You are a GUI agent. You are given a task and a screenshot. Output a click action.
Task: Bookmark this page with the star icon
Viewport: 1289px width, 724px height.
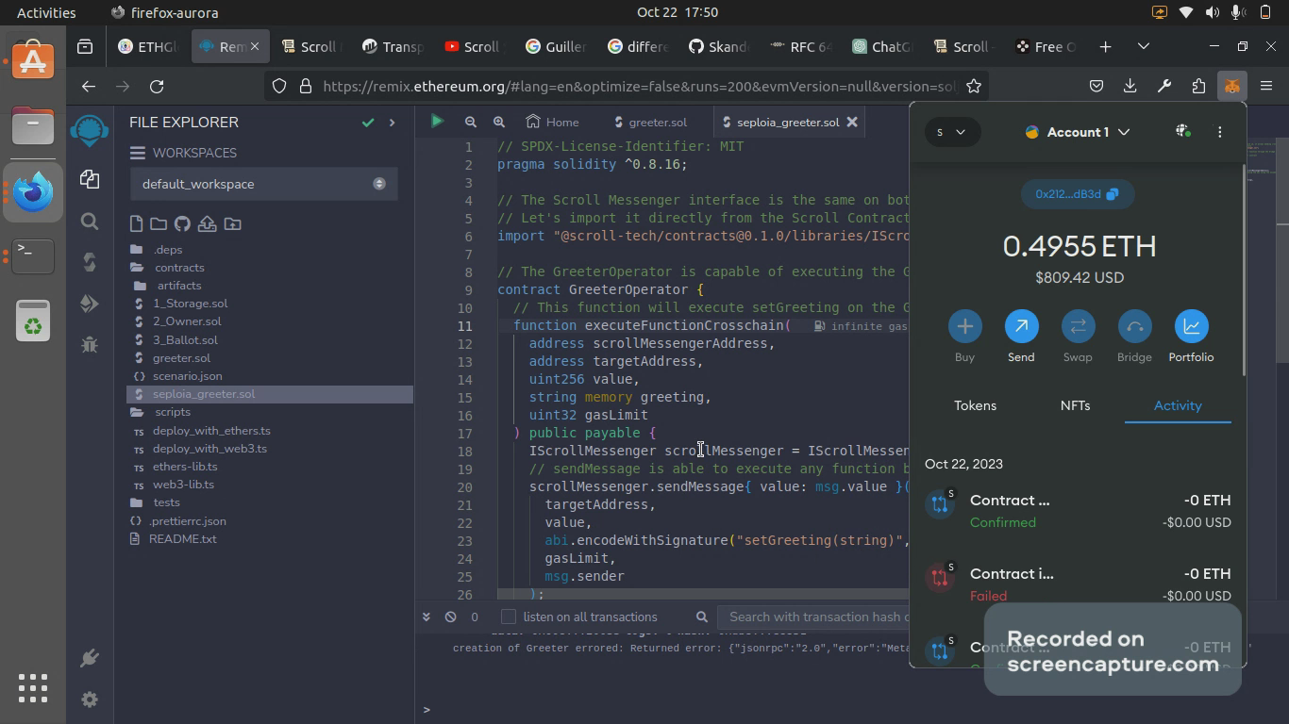click(974, 86)
